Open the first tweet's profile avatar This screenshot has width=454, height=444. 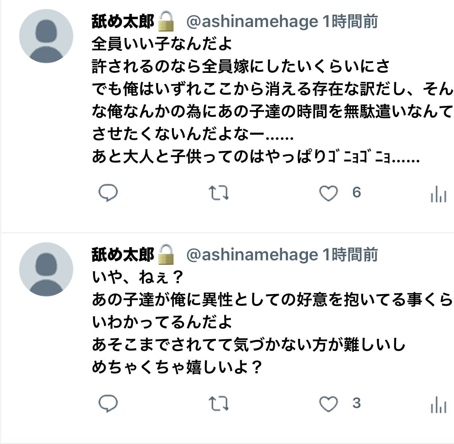[x=46, y=36]
